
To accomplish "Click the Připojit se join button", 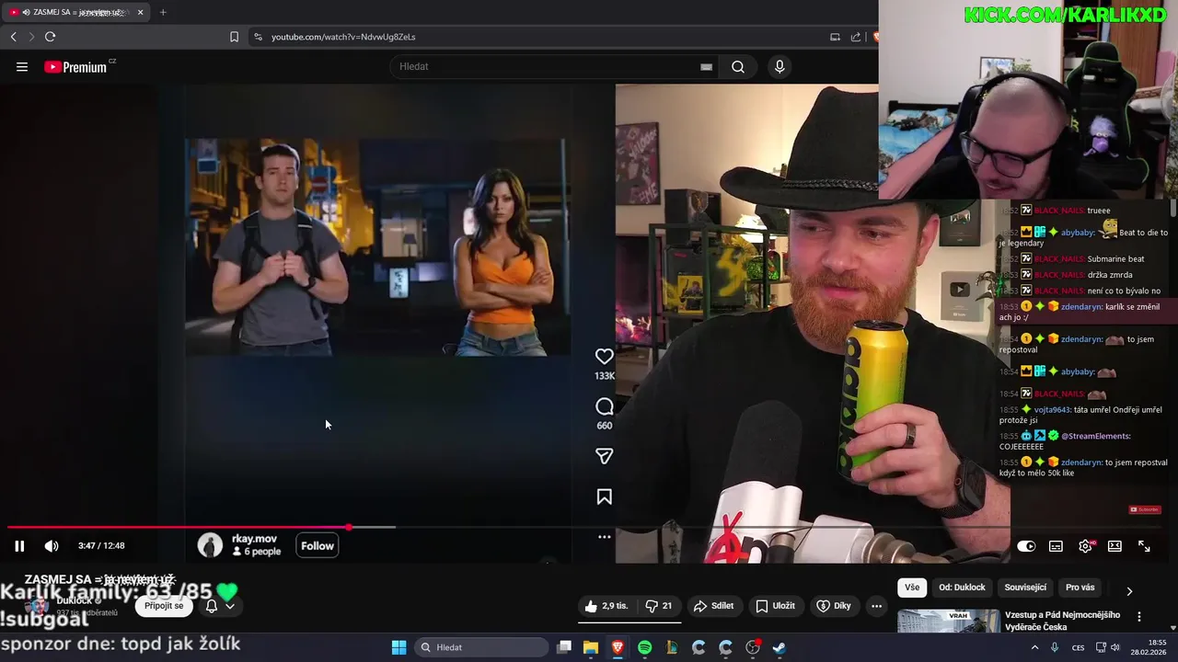I will click(164, 606).
